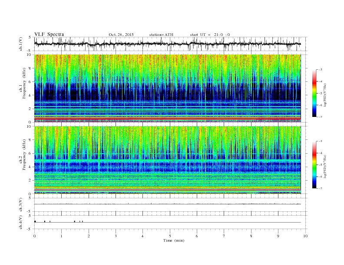The height and width of the screenshot is (265, 344).
Task: Click the ch.2 spectrogram panel
Action: pyautogui.click(x=167, y=160)
